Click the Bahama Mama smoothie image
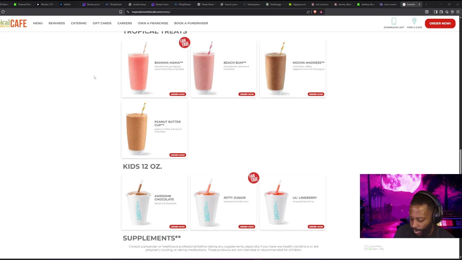Viewport: 462px width, 260px height. [x=138, y=68]
